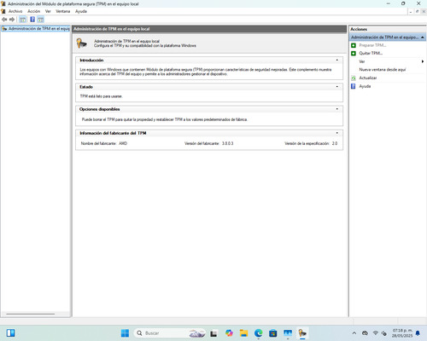
Task: Click the inner MDI minimize button
Action: click(x=411, y=11)
